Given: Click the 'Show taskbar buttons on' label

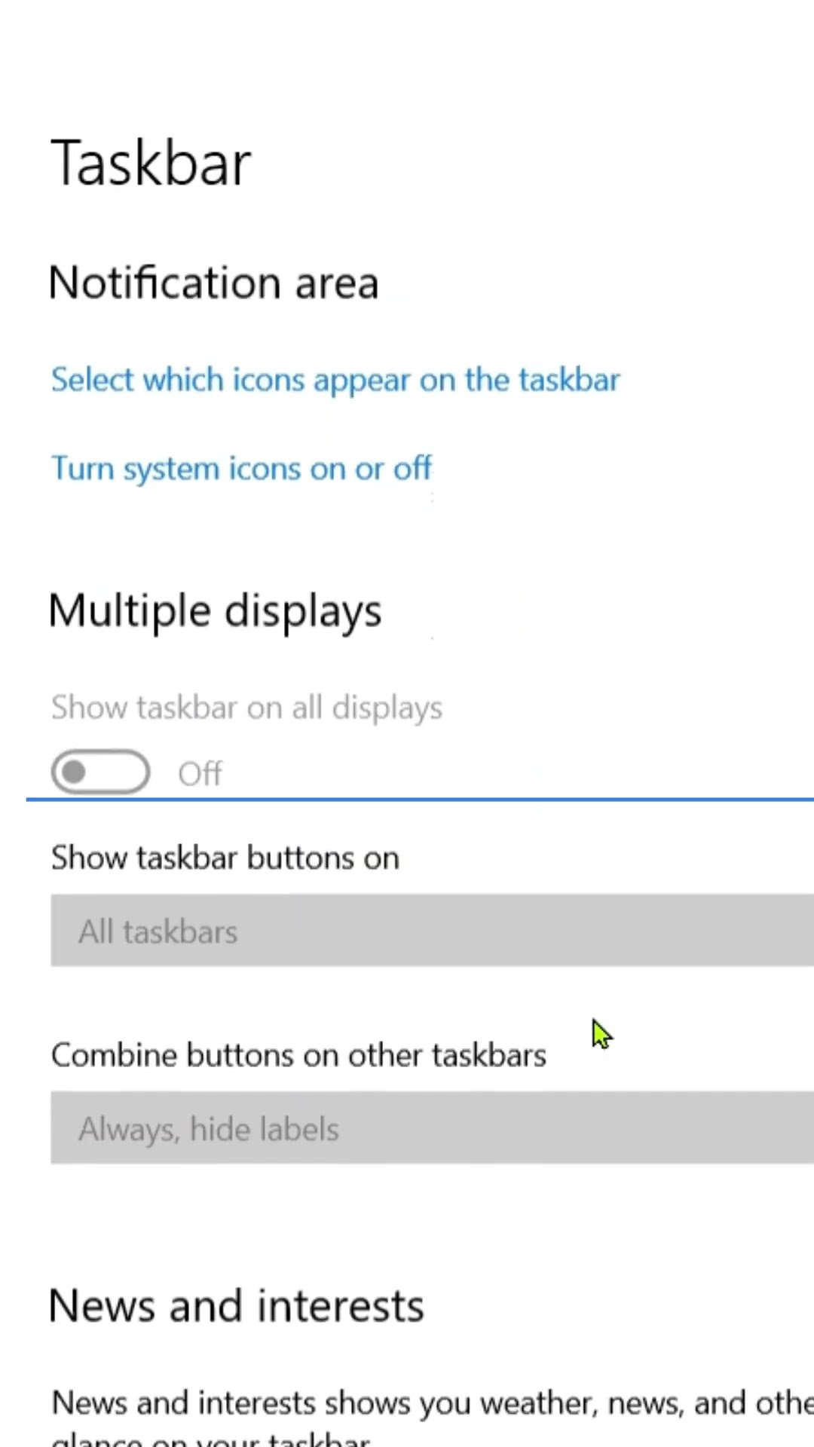Looking at the screenshot, I should [x=225, y=858].
